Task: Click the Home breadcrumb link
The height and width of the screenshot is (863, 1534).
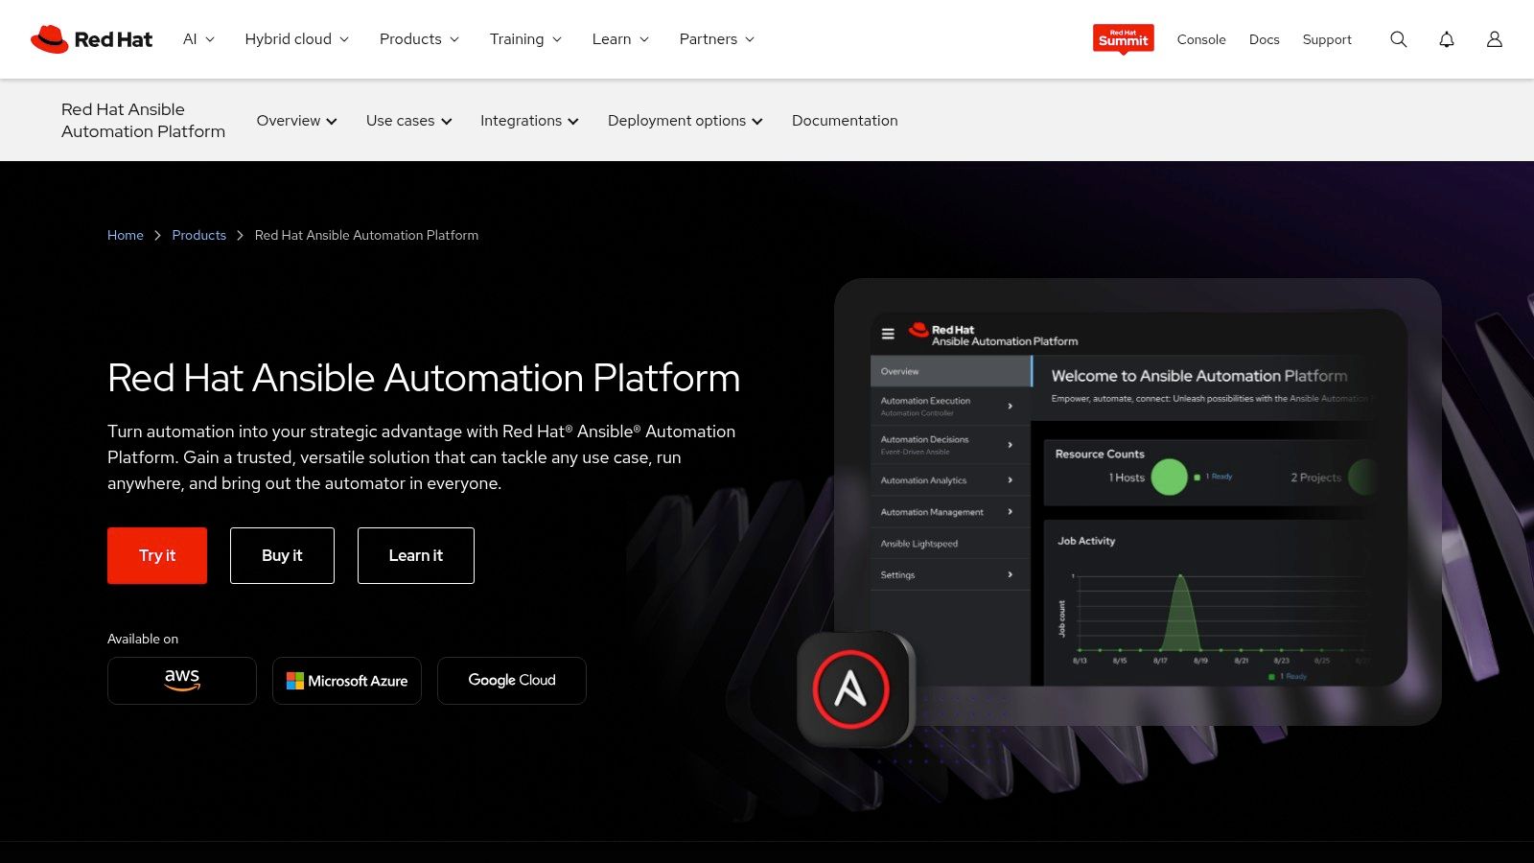Action: [126, 236]
